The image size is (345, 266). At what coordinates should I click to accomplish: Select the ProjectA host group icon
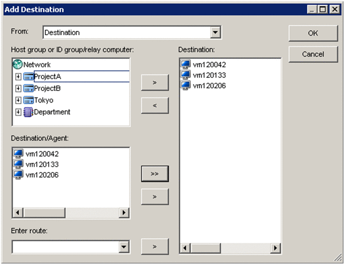tap(28, 76)
